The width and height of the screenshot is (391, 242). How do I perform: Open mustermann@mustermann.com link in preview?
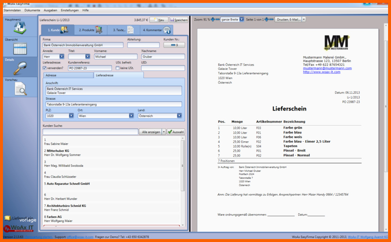327,68
